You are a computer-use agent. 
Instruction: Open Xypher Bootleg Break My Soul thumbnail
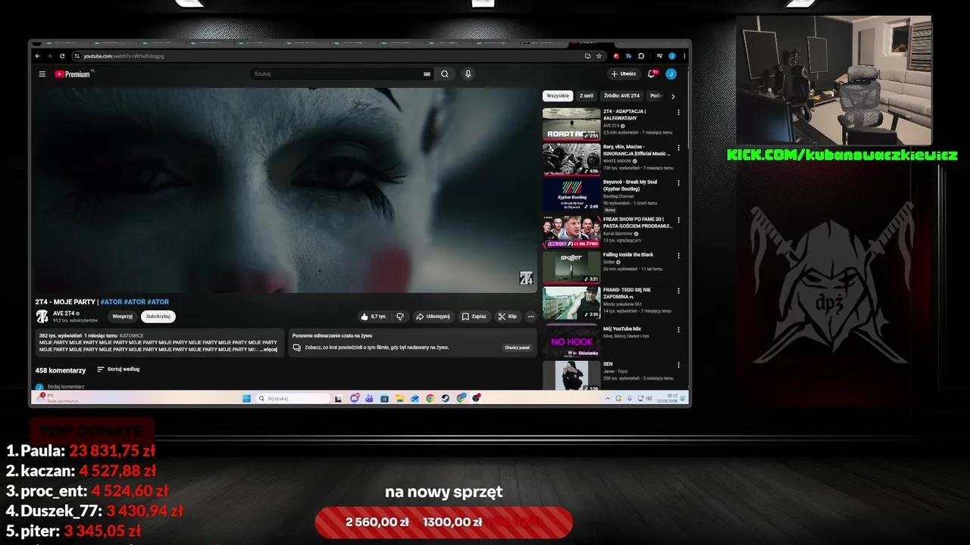click(x=571, y=195)
